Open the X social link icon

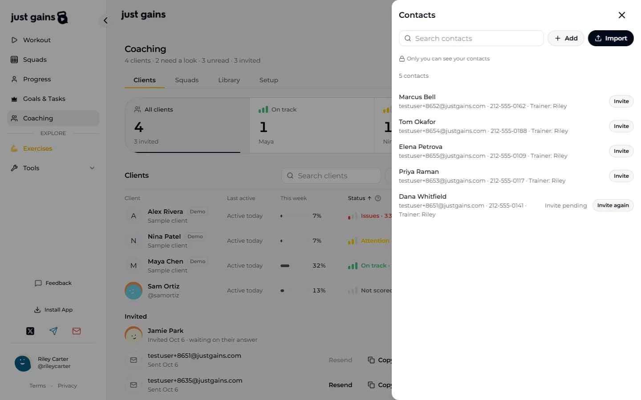(x=30, y=331)
